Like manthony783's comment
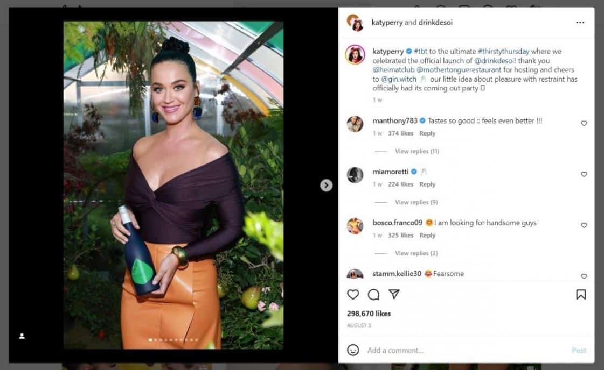 pyautogui.click(x=584, y=124)
